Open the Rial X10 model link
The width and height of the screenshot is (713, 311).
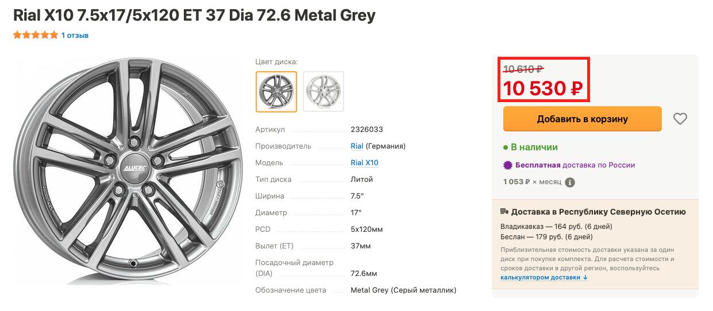[x=364, y=163]
